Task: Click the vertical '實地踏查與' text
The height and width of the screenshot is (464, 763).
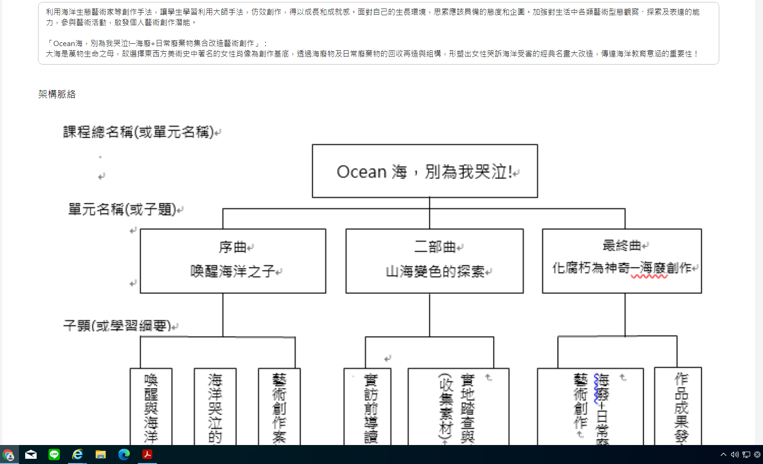Action: (x=467, y=409)
